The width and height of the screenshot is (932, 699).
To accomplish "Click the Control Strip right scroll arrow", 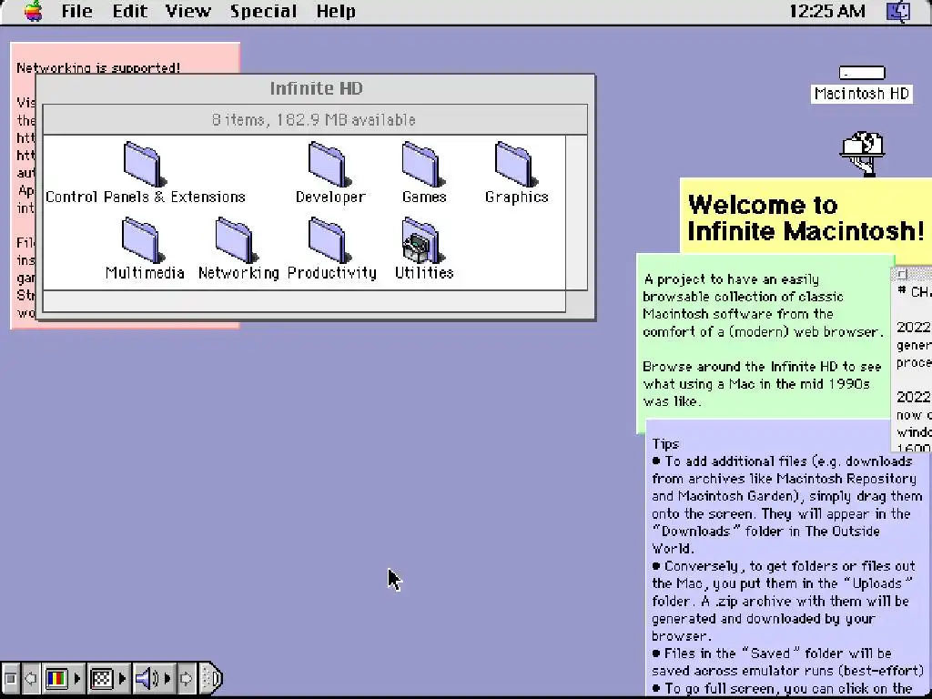I will (x=186, y=678).
